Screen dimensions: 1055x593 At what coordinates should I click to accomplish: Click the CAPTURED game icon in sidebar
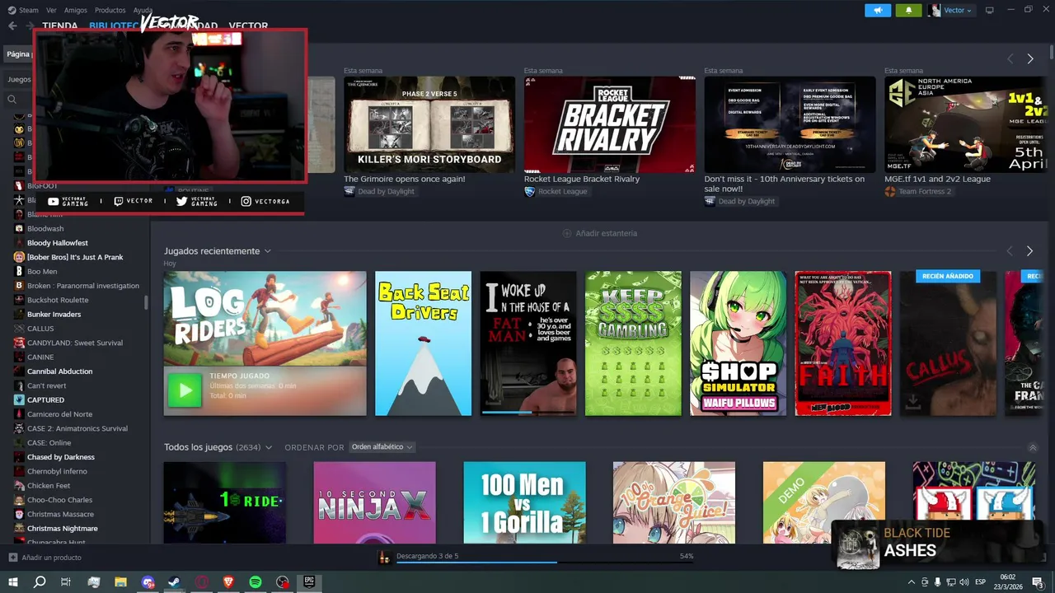(x=19, y=399)
